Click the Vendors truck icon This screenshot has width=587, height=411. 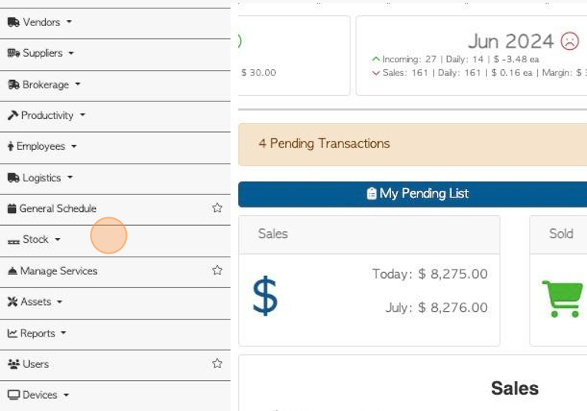click(14, 22)
